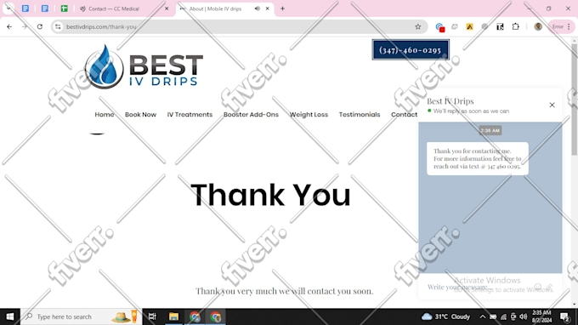Open the second Chrome taskbar icon
The width and height of the screenshot is (578, 325).
216,316
